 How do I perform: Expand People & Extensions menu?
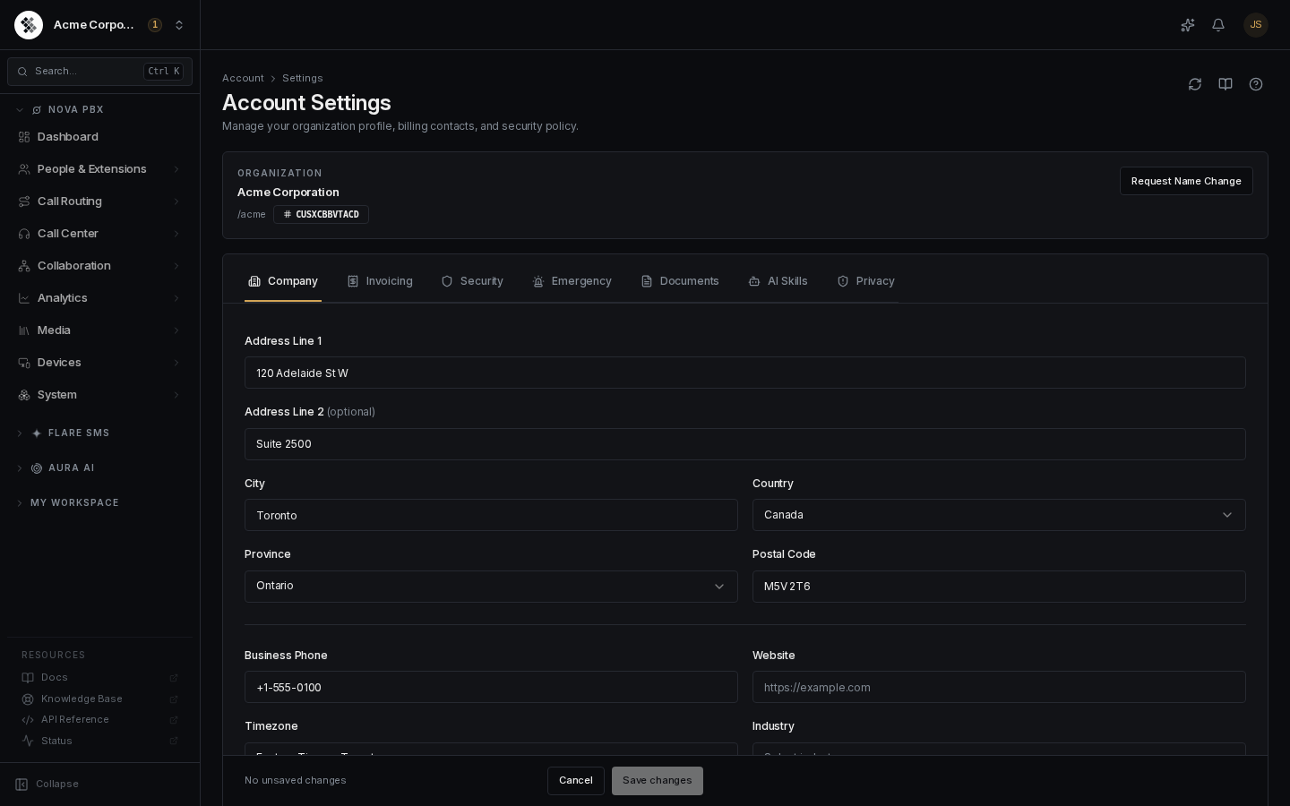point(99,169)
